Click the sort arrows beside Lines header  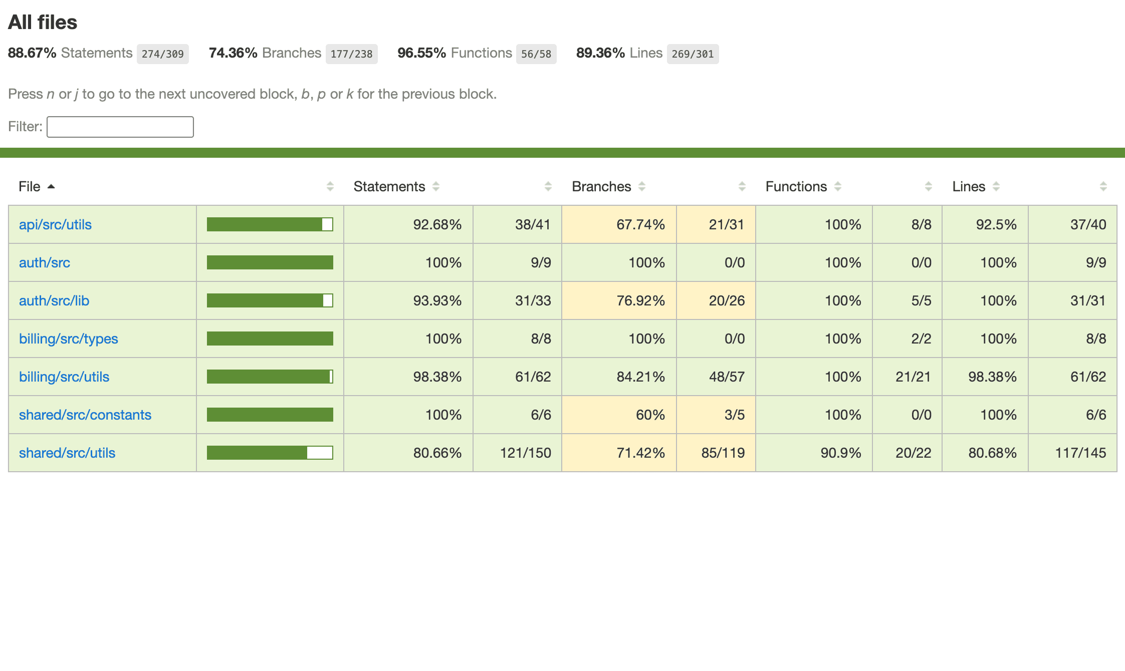995,186
